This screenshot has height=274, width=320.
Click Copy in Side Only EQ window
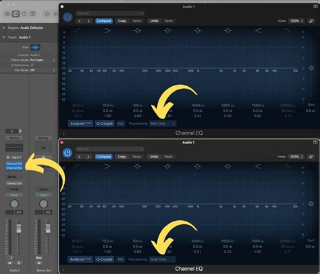click(122, 157)
